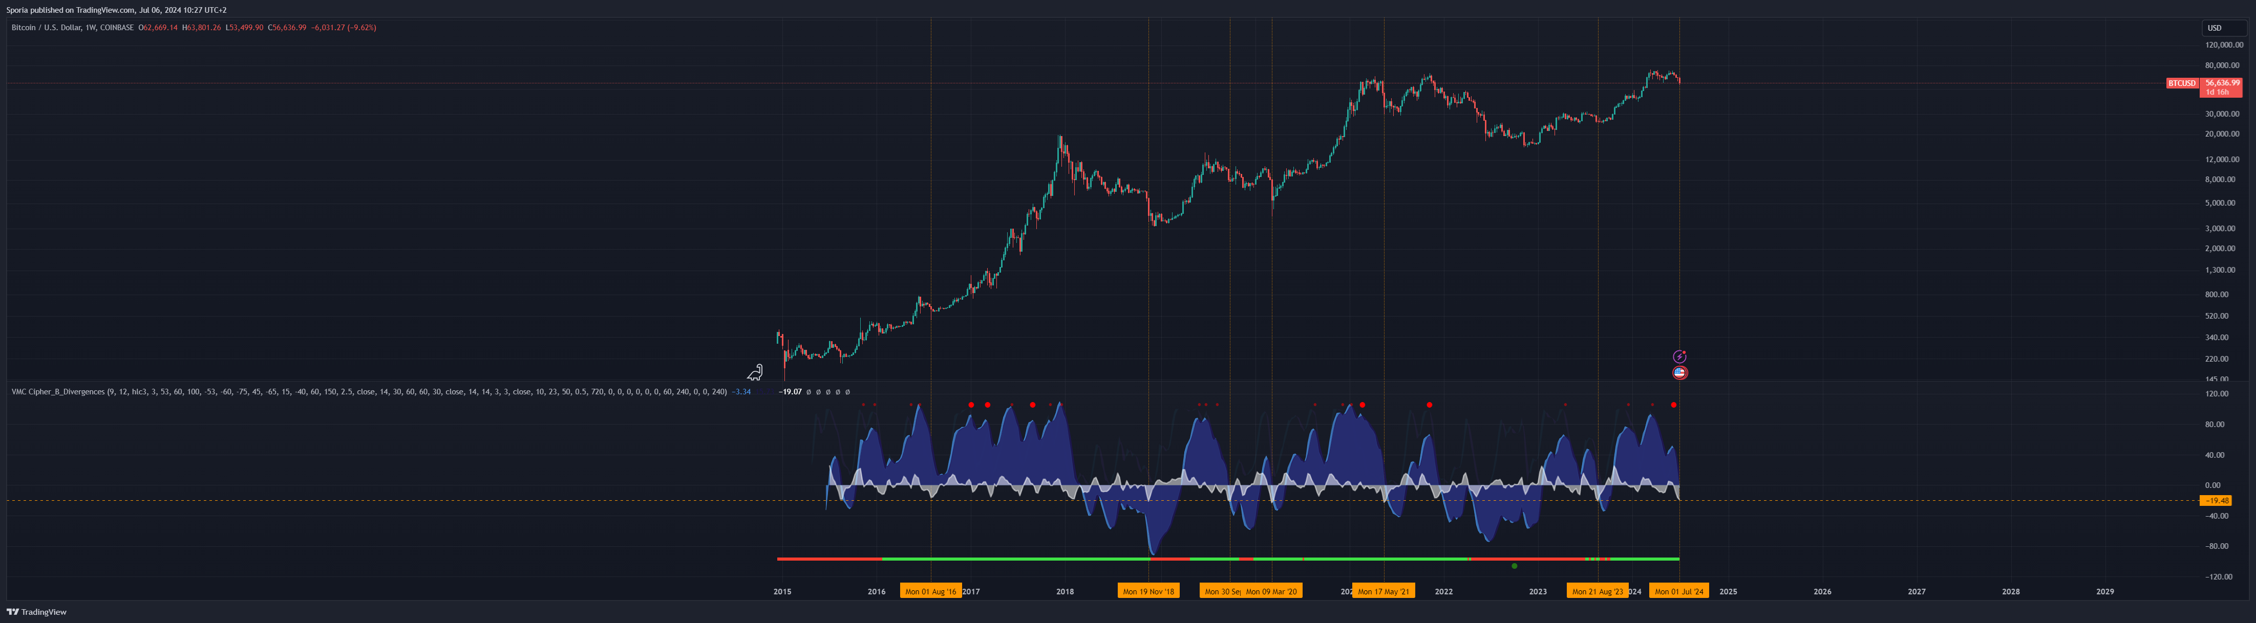
Task: Click the green dot under the oscillator in late 2022
Action: pyautogui.click(x=1514, y=566)
